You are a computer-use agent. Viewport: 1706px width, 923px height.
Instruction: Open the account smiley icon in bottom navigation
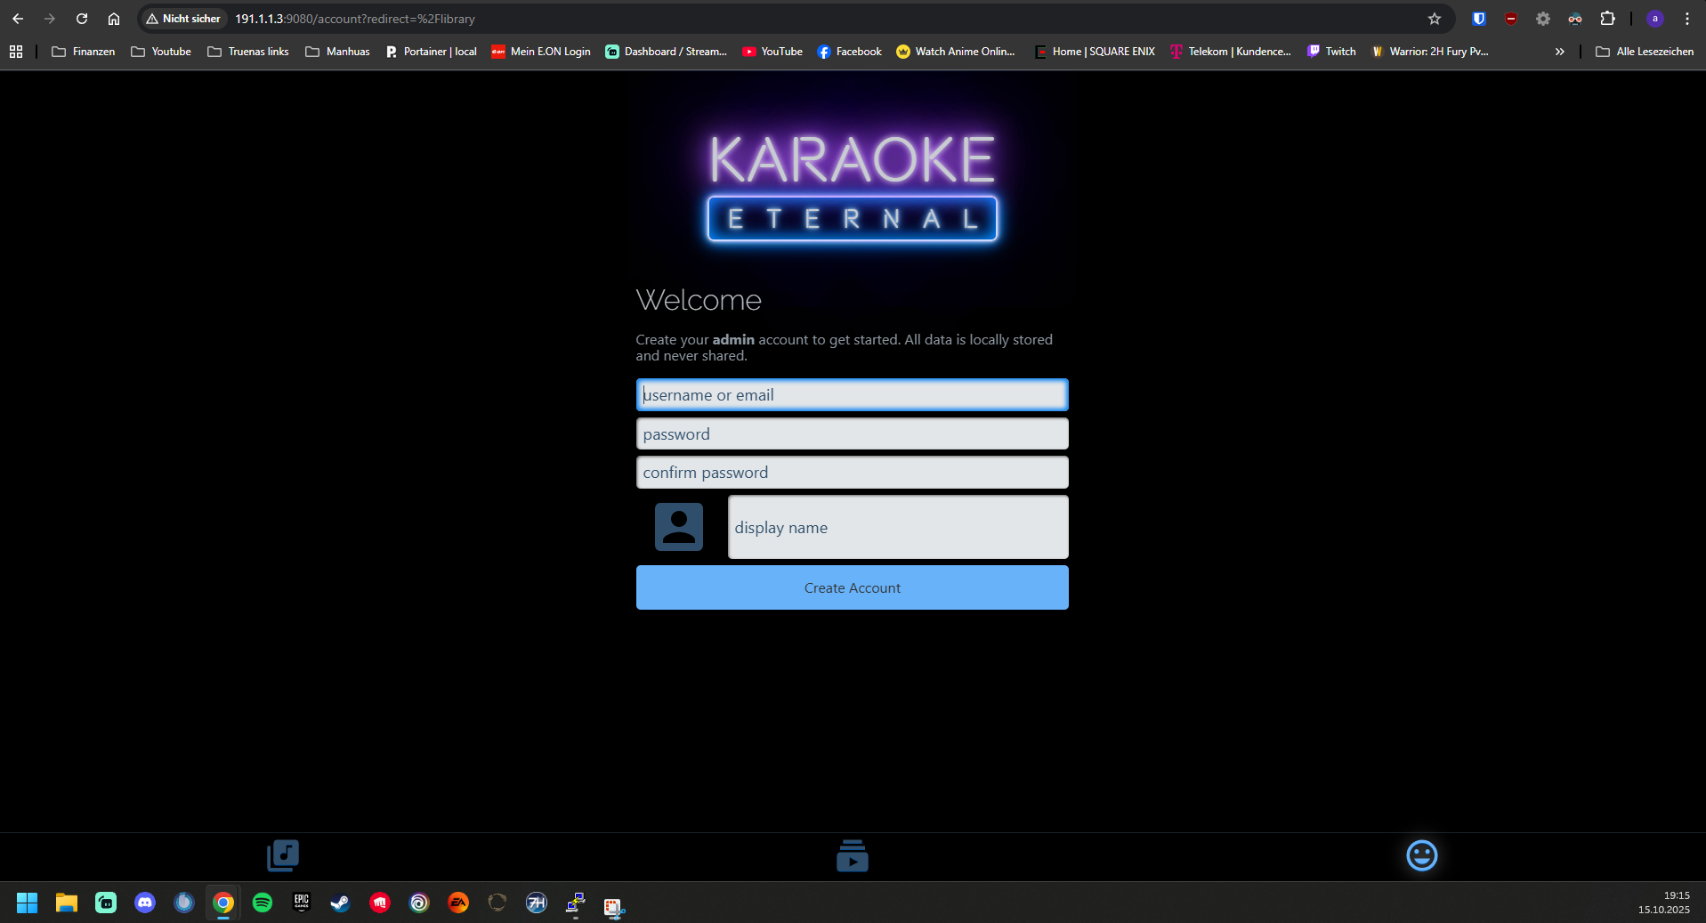1421,855
